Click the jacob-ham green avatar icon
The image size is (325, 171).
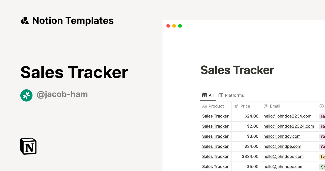click(x=26, y=95)
